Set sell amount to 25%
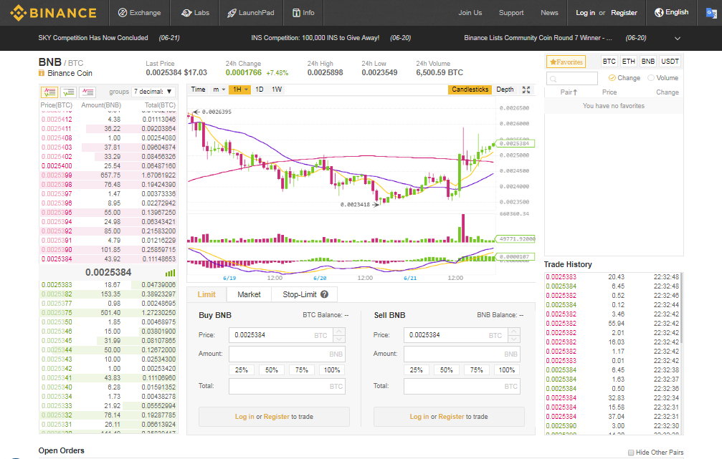The image size is (722, 459). pos(417,369)
